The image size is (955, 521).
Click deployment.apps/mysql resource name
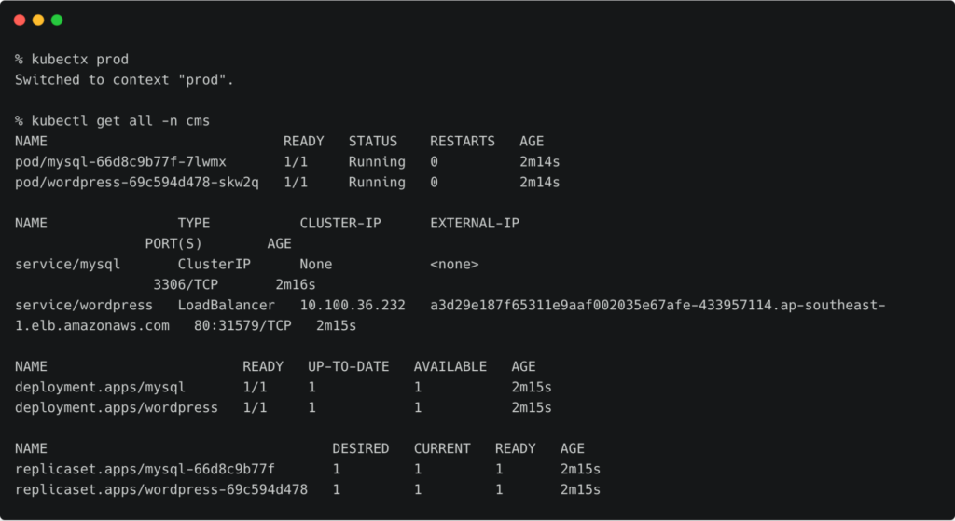(100, 387)
